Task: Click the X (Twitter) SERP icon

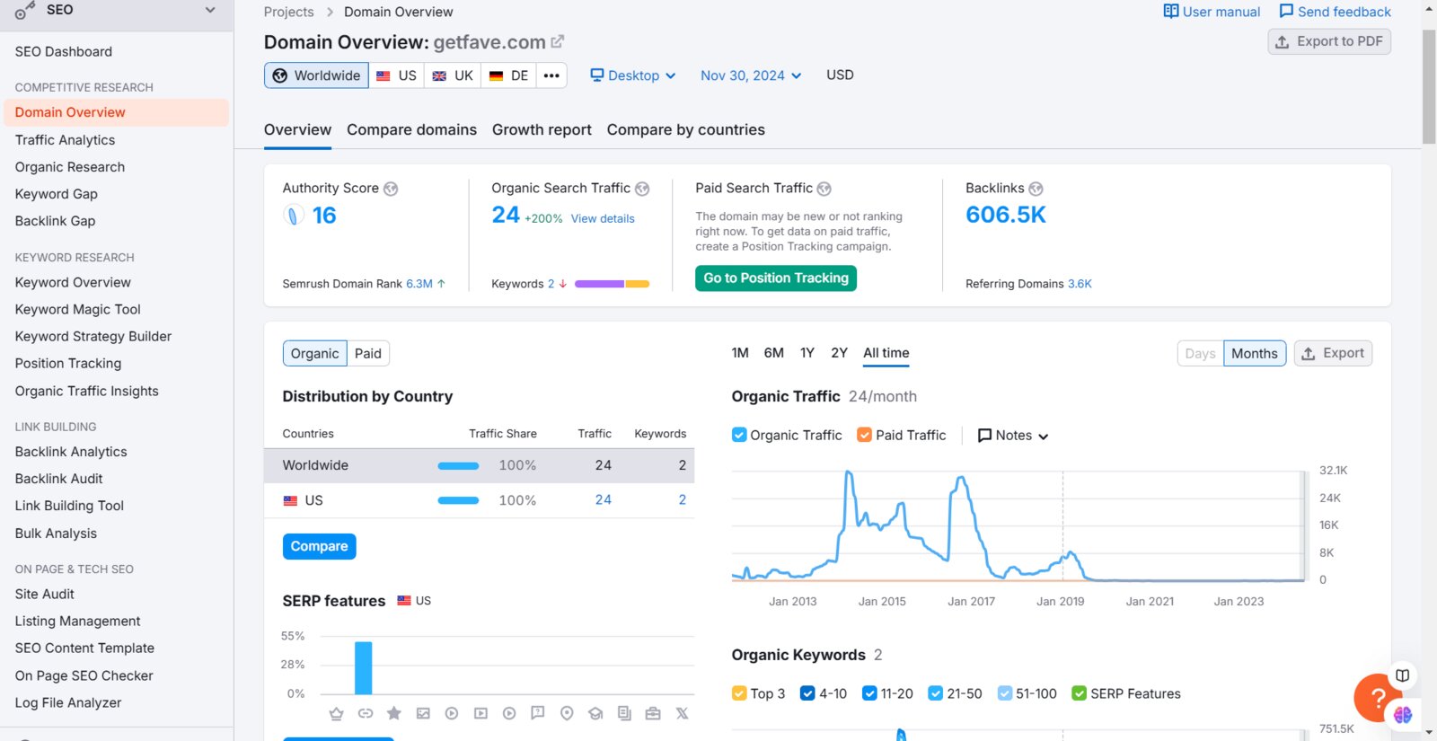Action: pos(682,713)
